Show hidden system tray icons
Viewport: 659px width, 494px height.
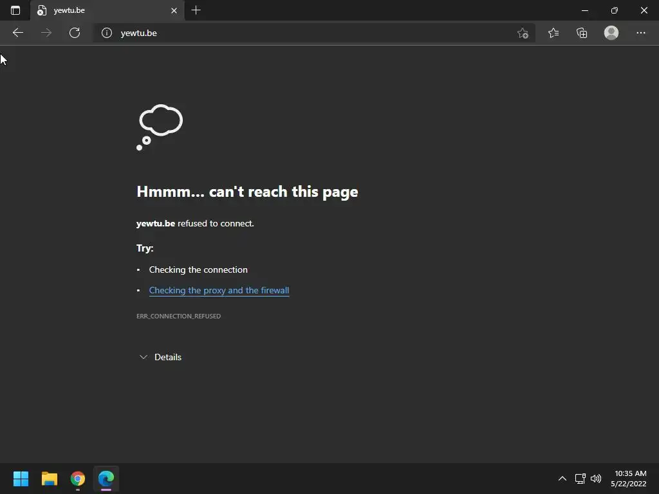pos(562,479)
